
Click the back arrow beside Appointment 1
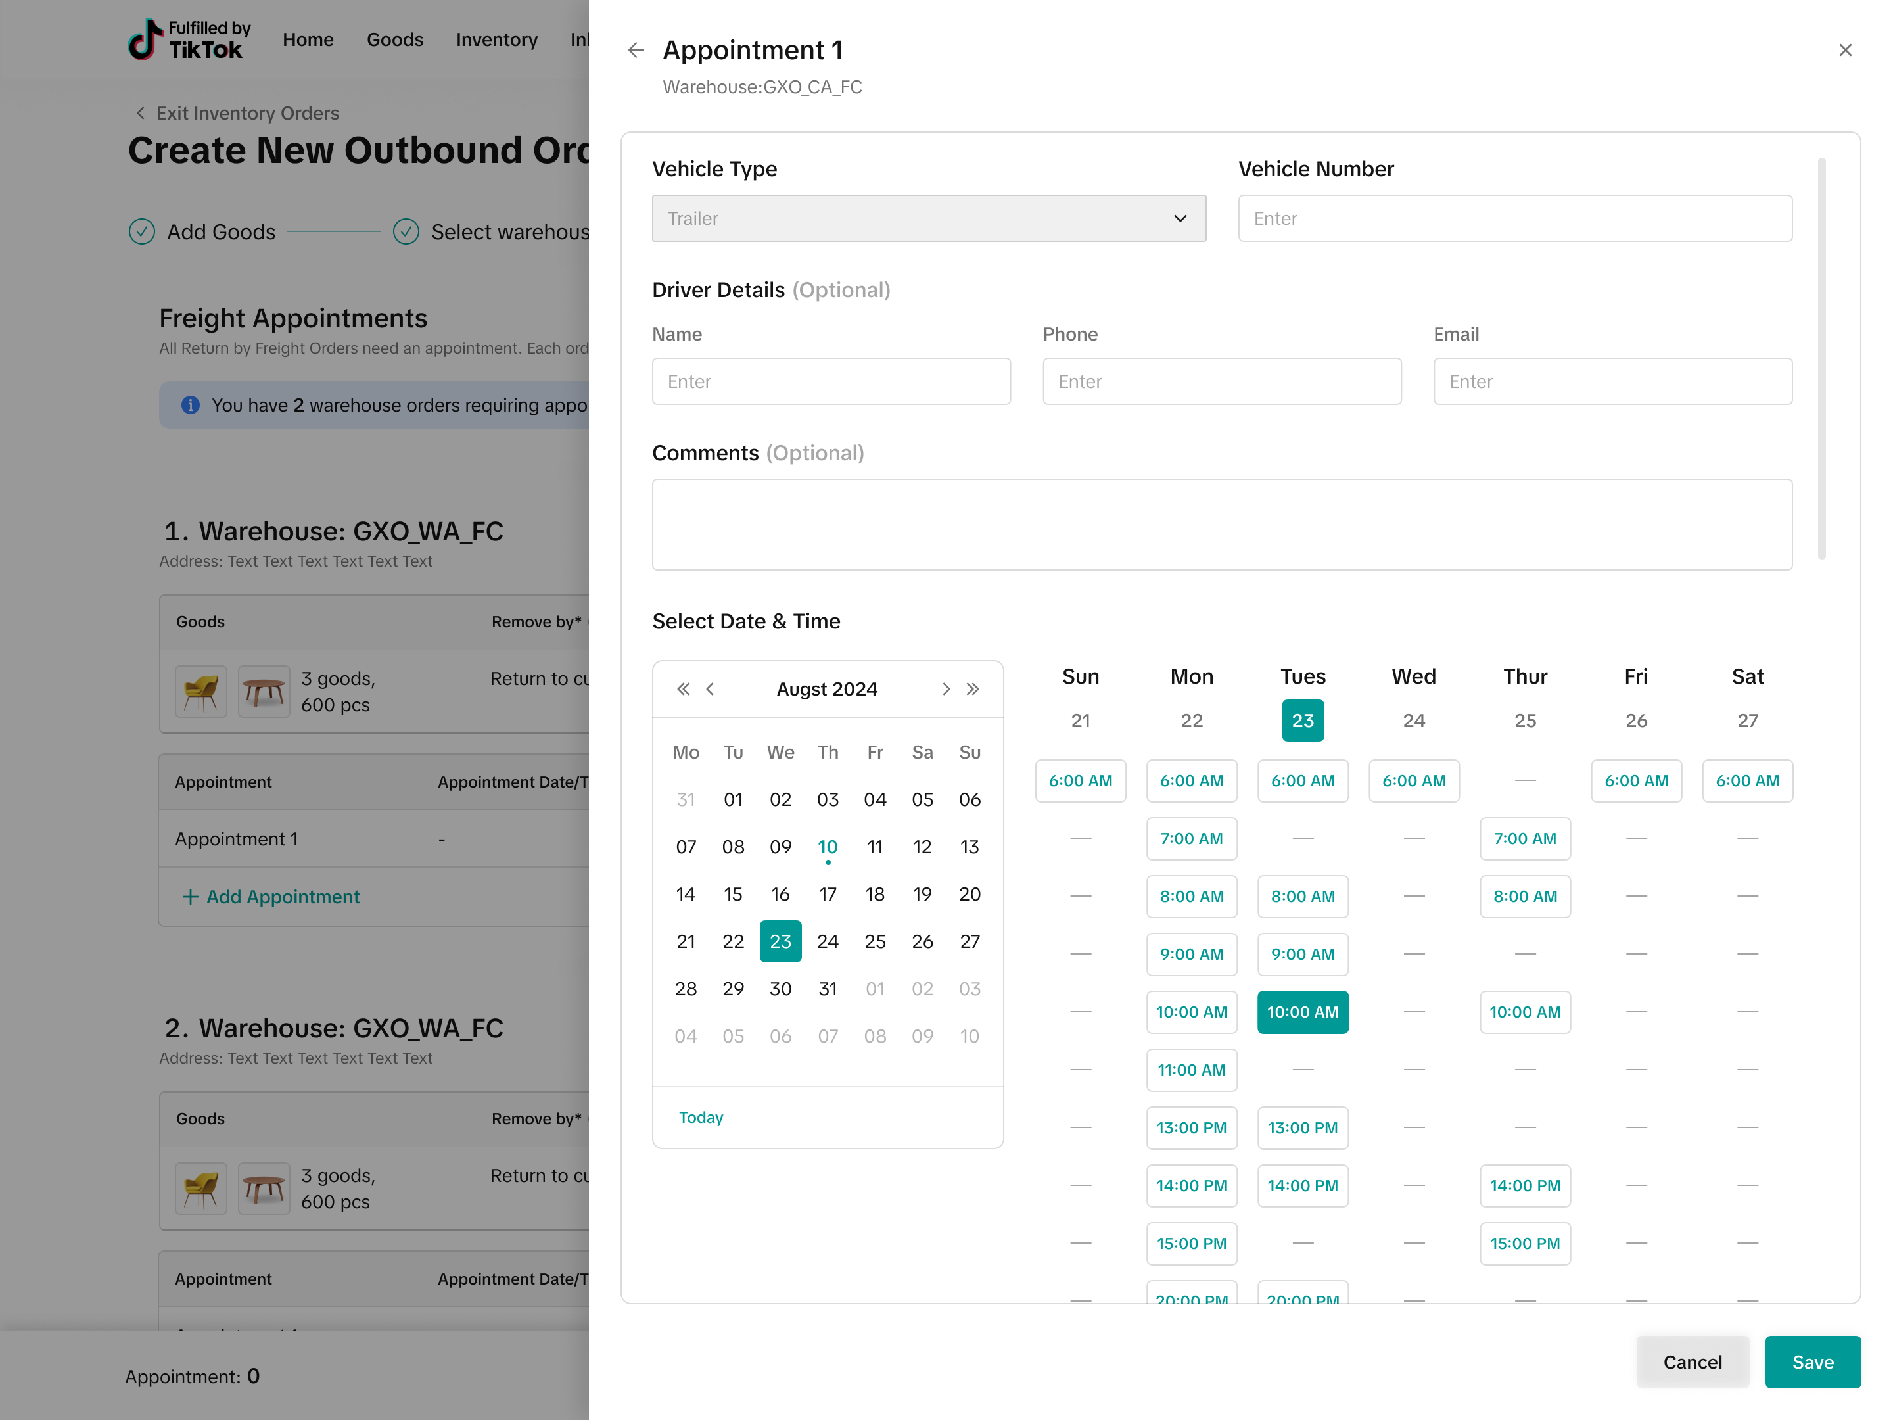635,51
